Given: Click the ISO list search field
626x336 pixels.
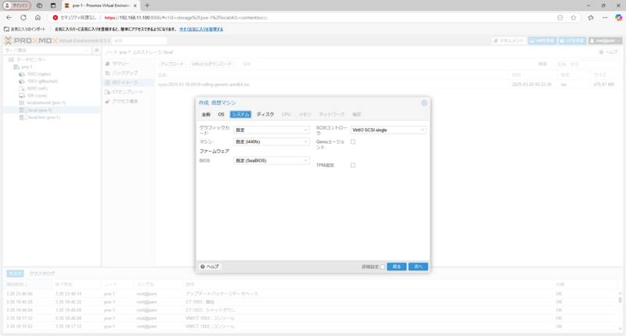Looking at the screenshot, I should click(x=588, y=64).
